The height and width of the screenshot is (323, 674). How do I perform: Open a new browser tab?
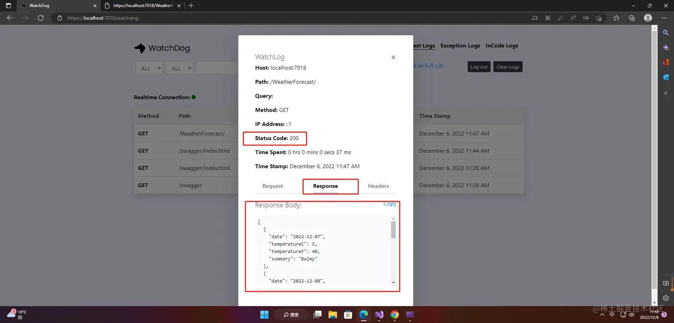[x=191, y=6]
